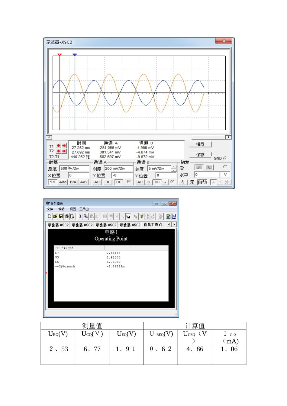Click the tag label icon in toolbar
The image size is (287, 406).
tap(136, 216)
